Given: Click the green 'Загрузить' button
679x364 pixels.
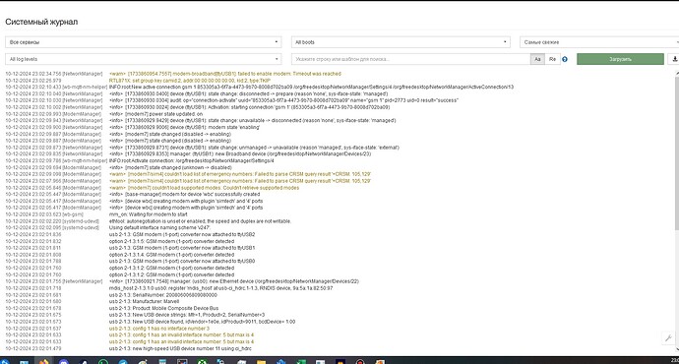Looking at the screenshot, I should tap(620, 59).
